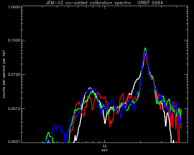Click the 10 x-axis tick label
Screen dimensions: 194x155
coord(105,146)
